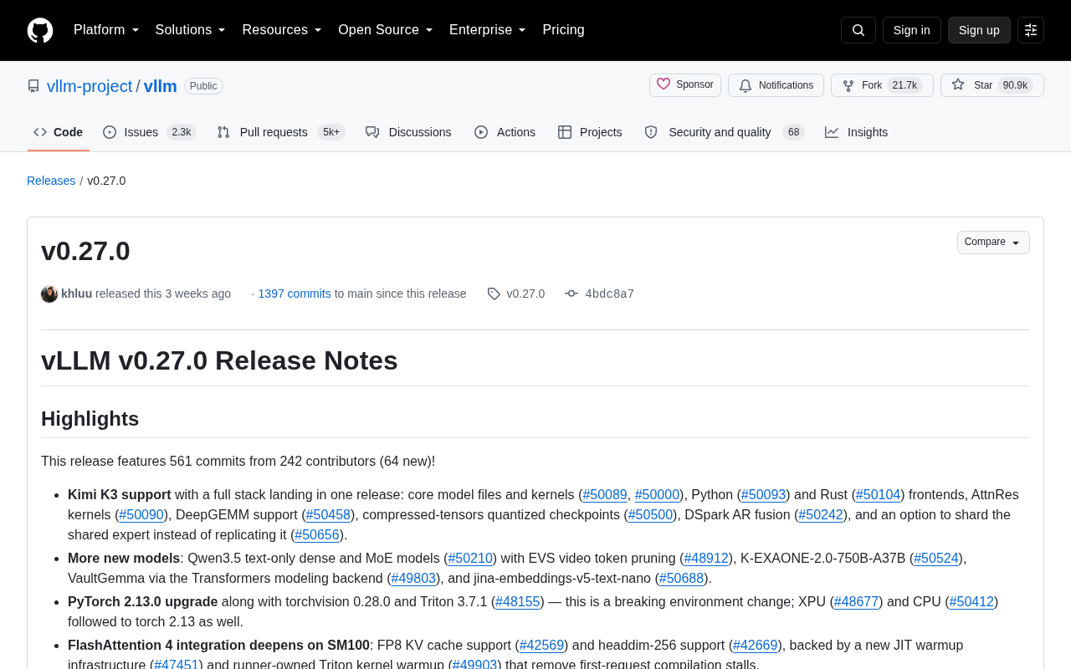
Task: View 1397 commits since release
Action: (x=295, y=294)
